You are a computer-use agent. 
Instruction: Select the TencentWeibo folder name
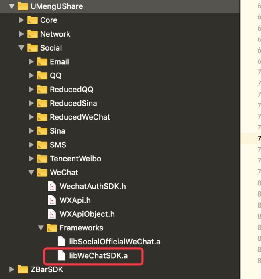click(x=75, y=159)
